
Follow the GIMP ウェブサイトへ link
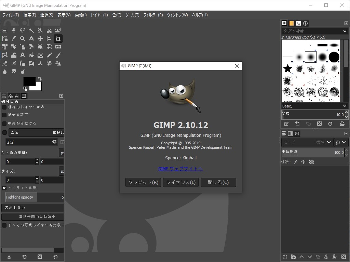(180, 169)
